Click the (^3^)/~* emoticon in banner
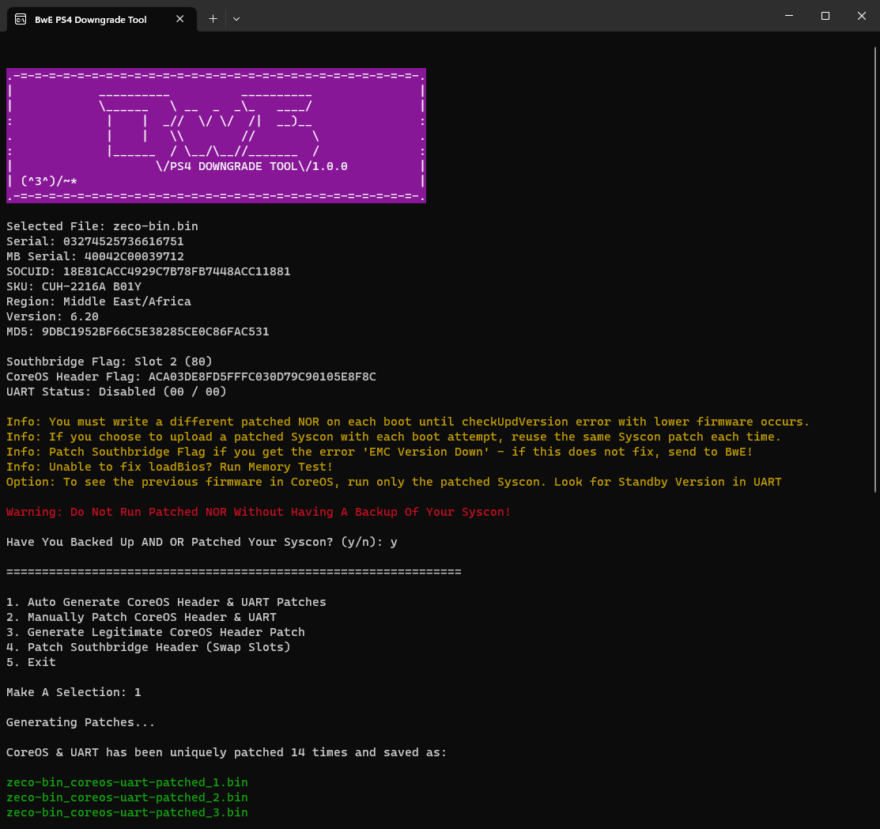880x829 pixels. pyautogui.click(x=49, y=181)
